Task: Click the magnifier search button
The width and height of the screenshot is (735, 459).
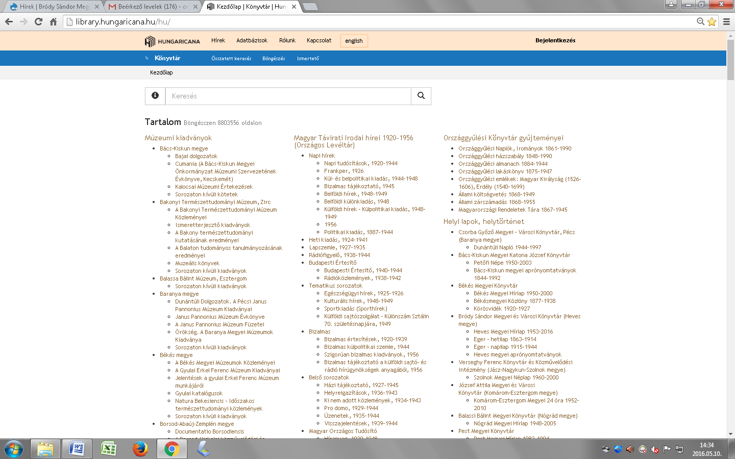Action: pyautogui.click(x=421, y=95)
